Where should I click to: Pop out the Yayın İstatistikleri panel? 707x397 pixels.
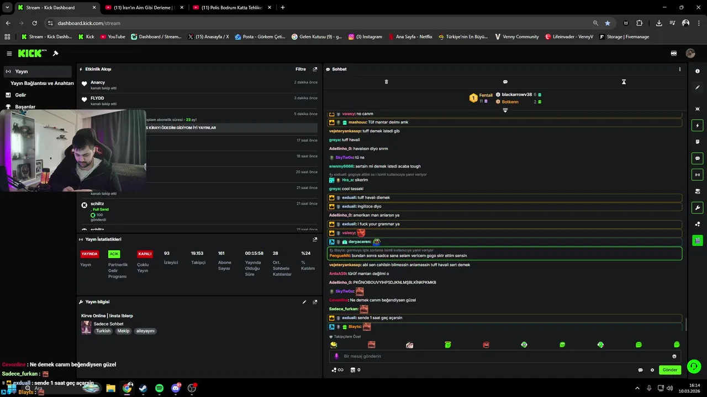tap(315, 240)
